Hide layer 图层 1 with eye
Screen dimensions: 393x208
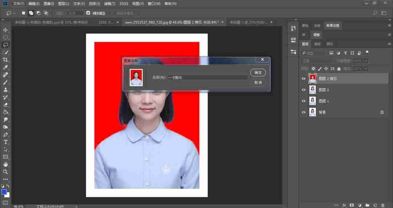click(303, 101)
